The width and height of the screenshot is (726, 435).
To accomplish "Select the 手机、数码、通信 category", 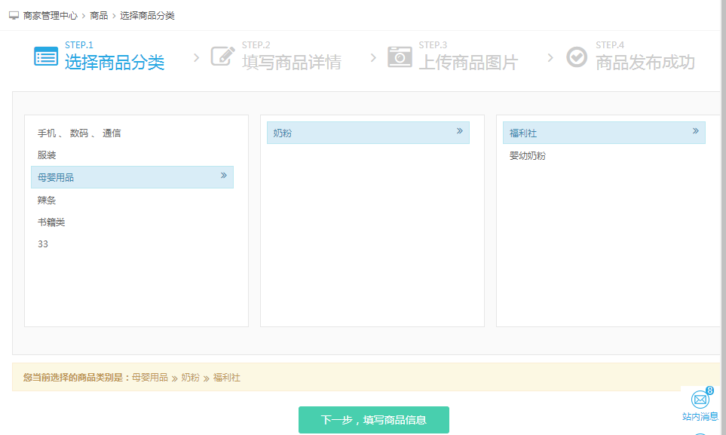I will (79, 133).
